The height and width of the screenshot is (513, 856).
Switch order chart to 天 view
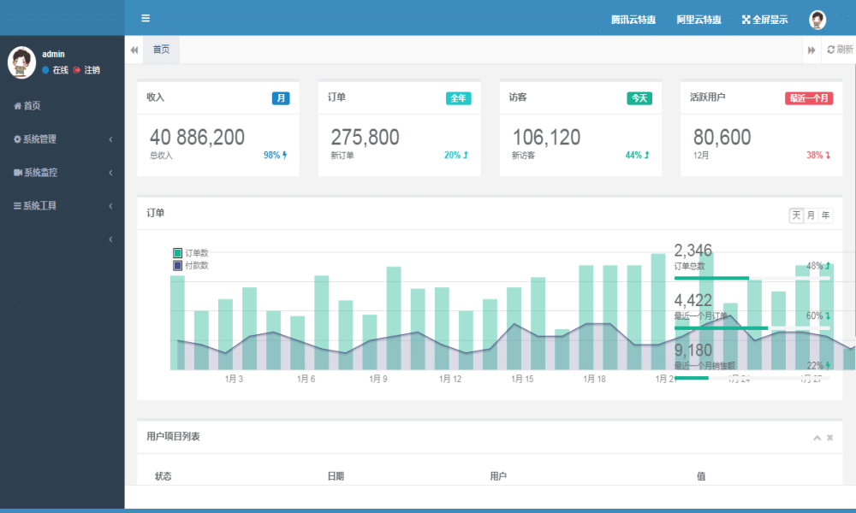point(796,215)
